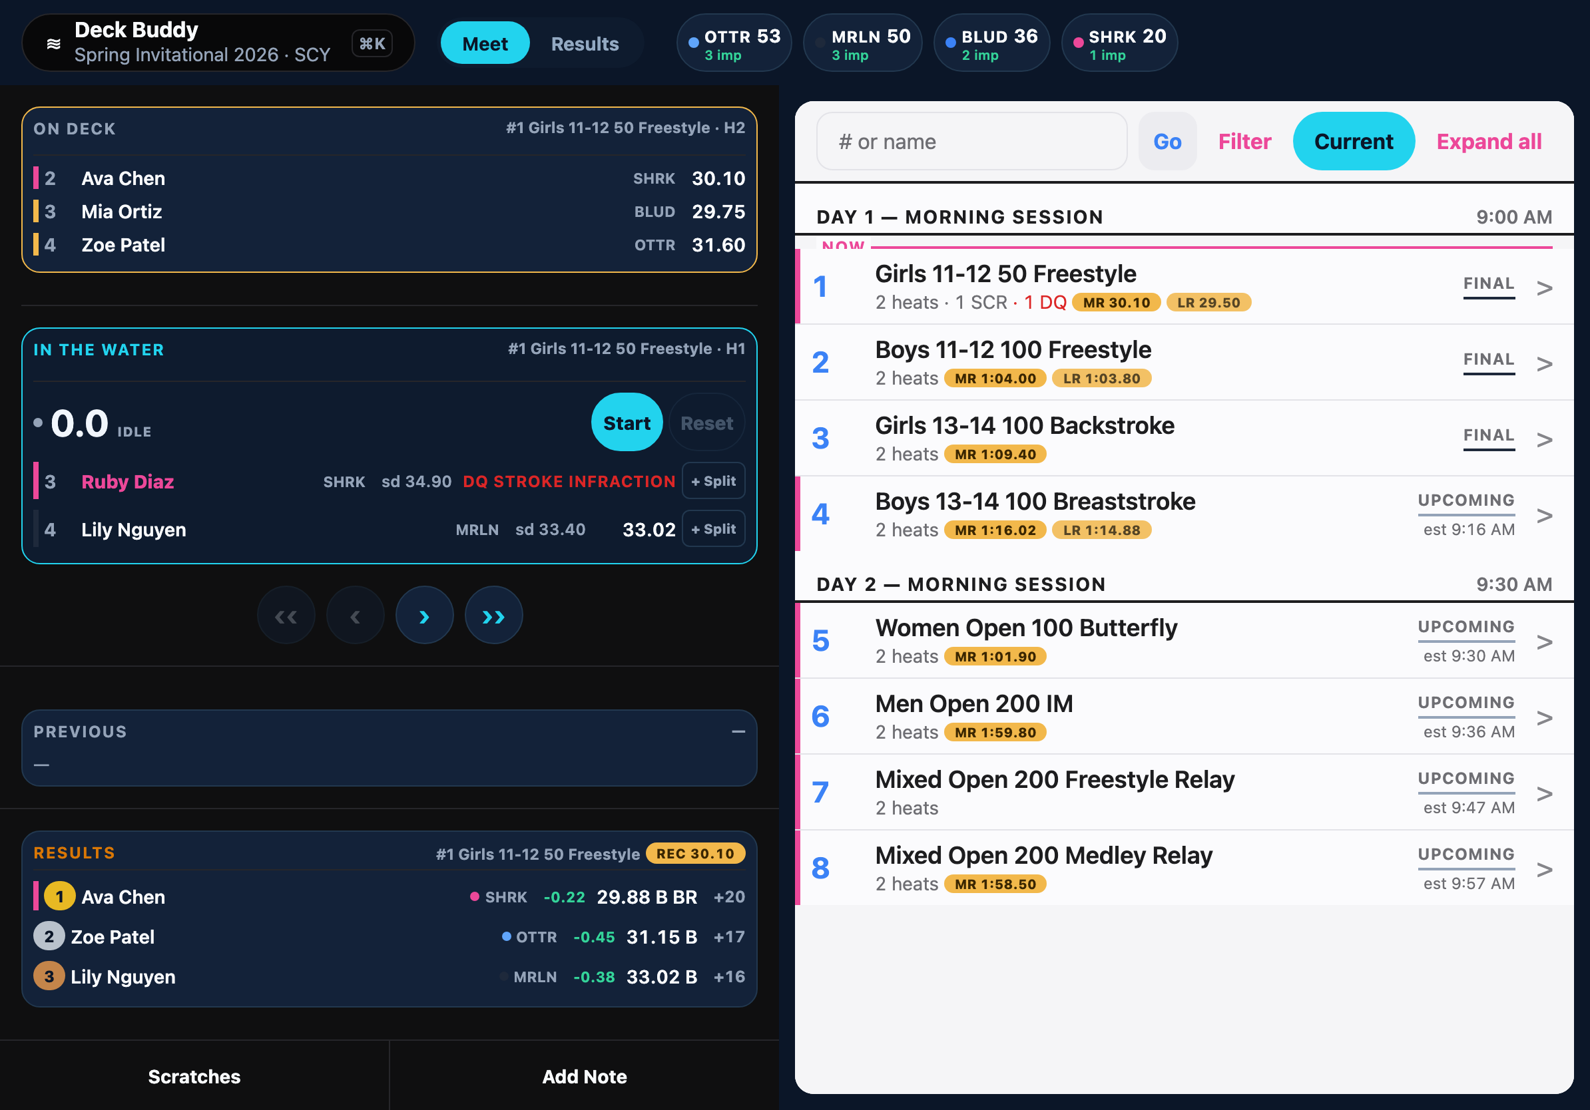Screen dimensions: 1590x1110
Task: Start the heat timer
Action: click(x=627, y=423)
